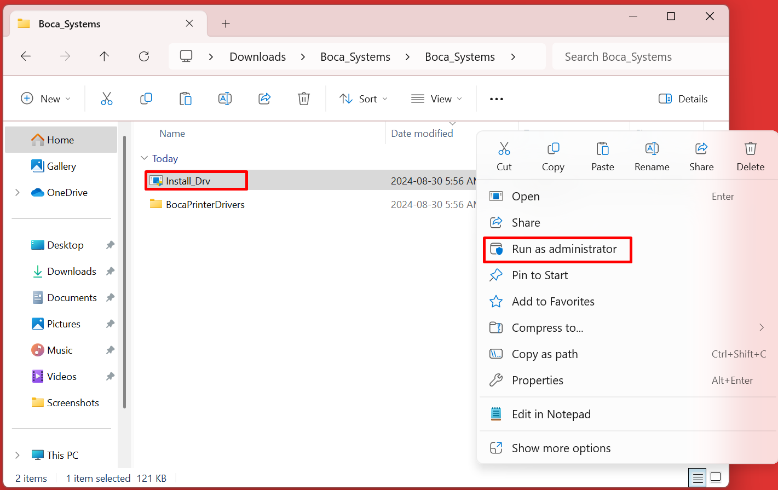Open Gallery in the navigation pane
Viewport: 778px width, 490px height.
(x=61, y=166)
